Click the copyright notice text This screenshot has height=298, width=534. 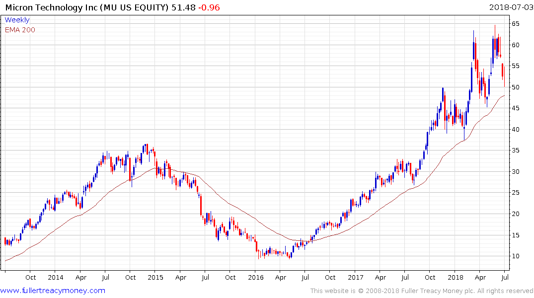(x=422, y=291)
